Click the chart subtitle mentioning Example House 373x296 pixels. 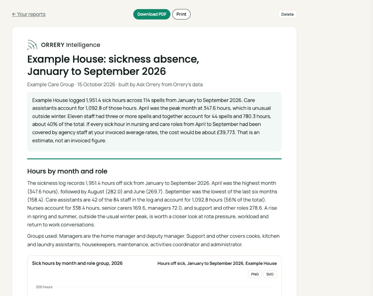click(217, 263)
